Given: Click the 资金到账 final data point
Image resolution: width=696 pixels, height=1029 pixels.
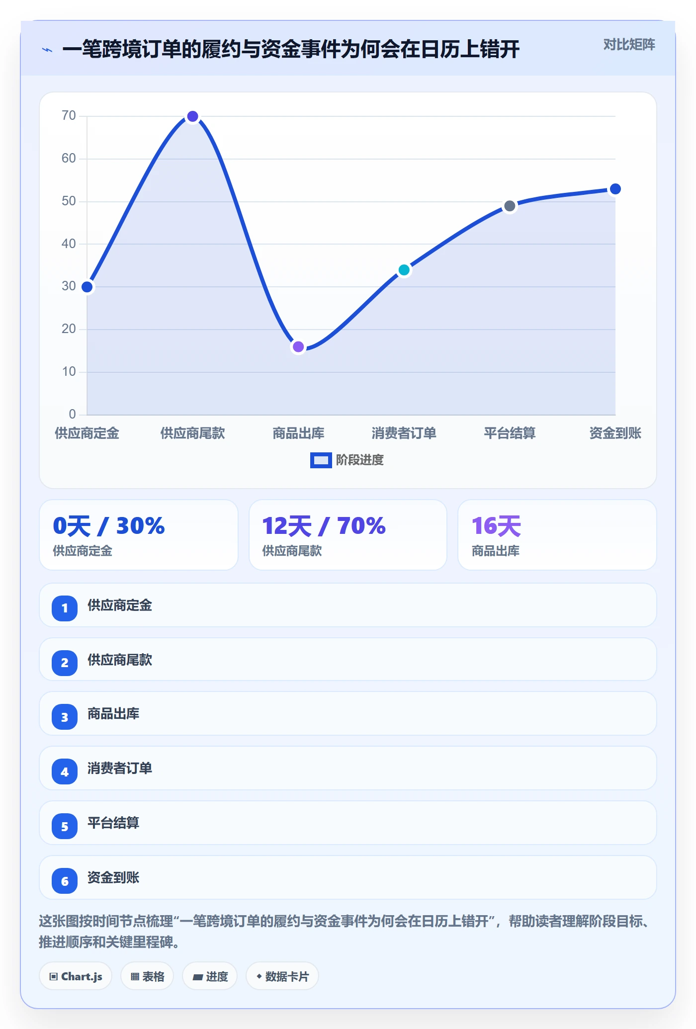Looking at the screenshot, I should pos(615,189).
